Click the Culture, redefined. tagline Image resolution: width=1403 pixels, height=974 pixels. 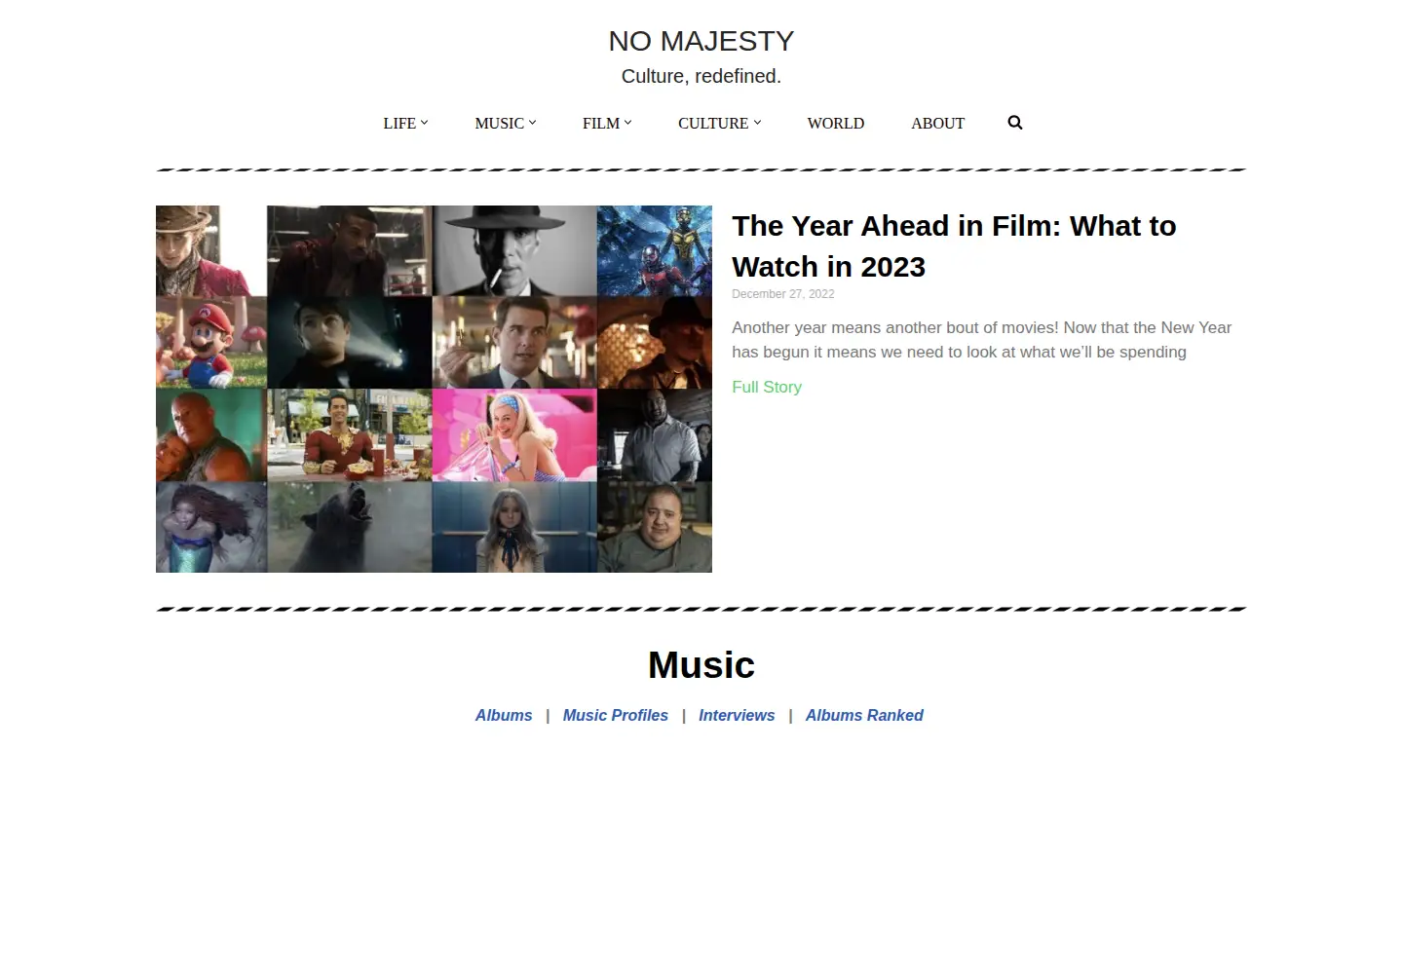(701, 76)
